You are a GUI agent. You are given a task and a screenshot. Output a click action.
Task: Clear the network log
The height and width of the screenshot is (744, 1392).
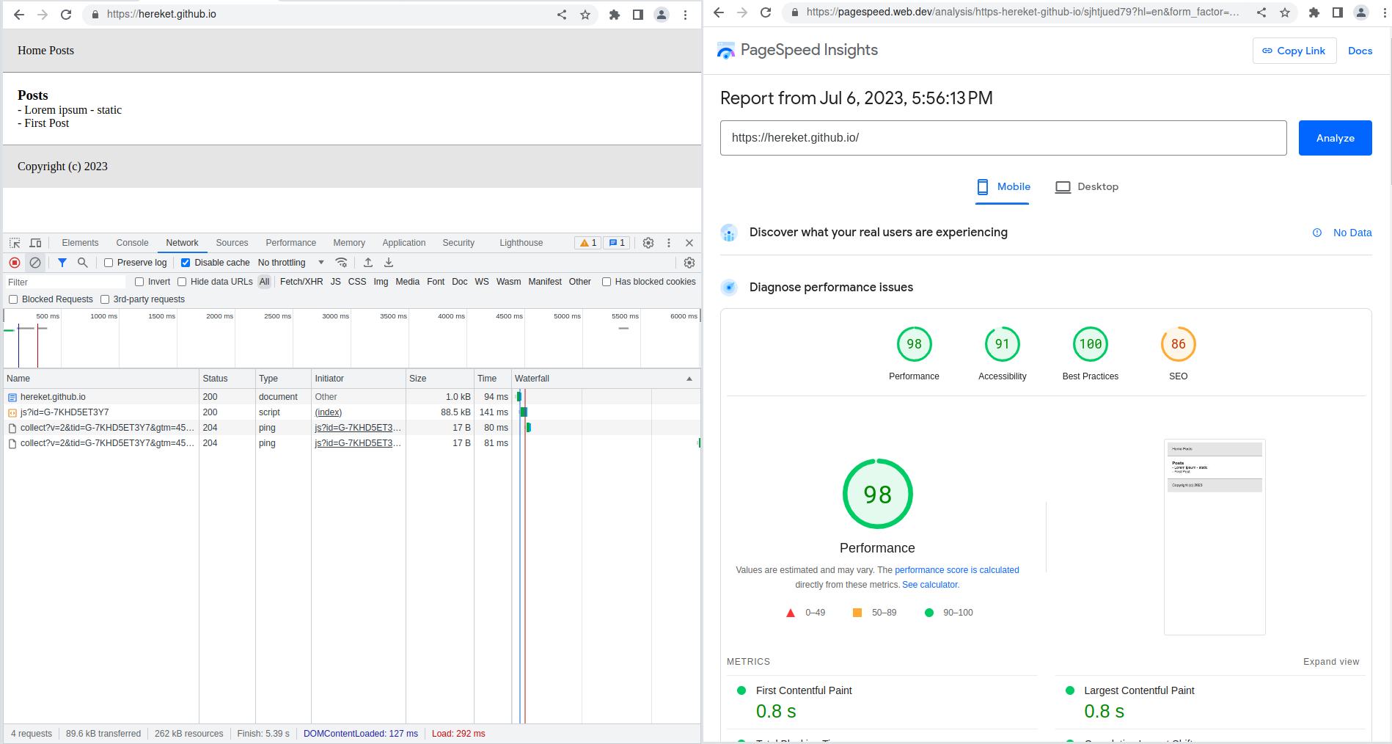point(35,263)
